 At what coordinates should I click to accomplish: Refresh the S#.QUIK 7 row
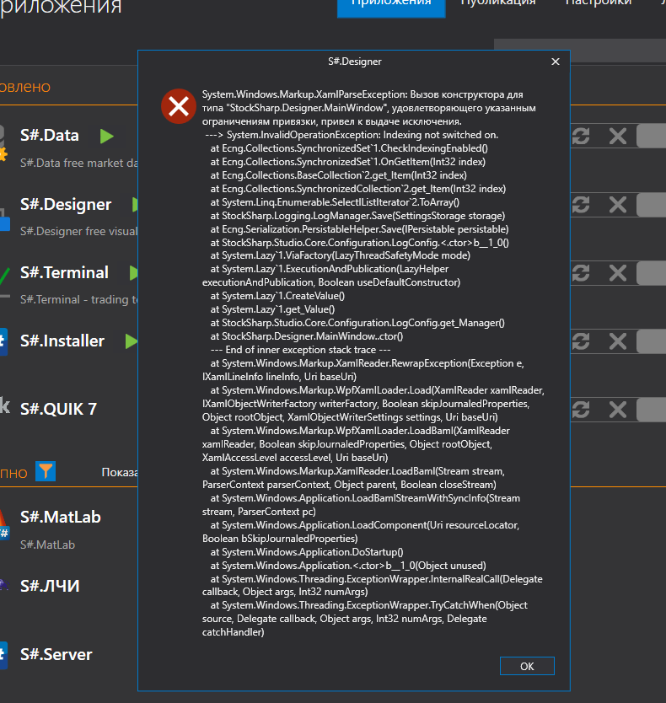pos(582,410)
